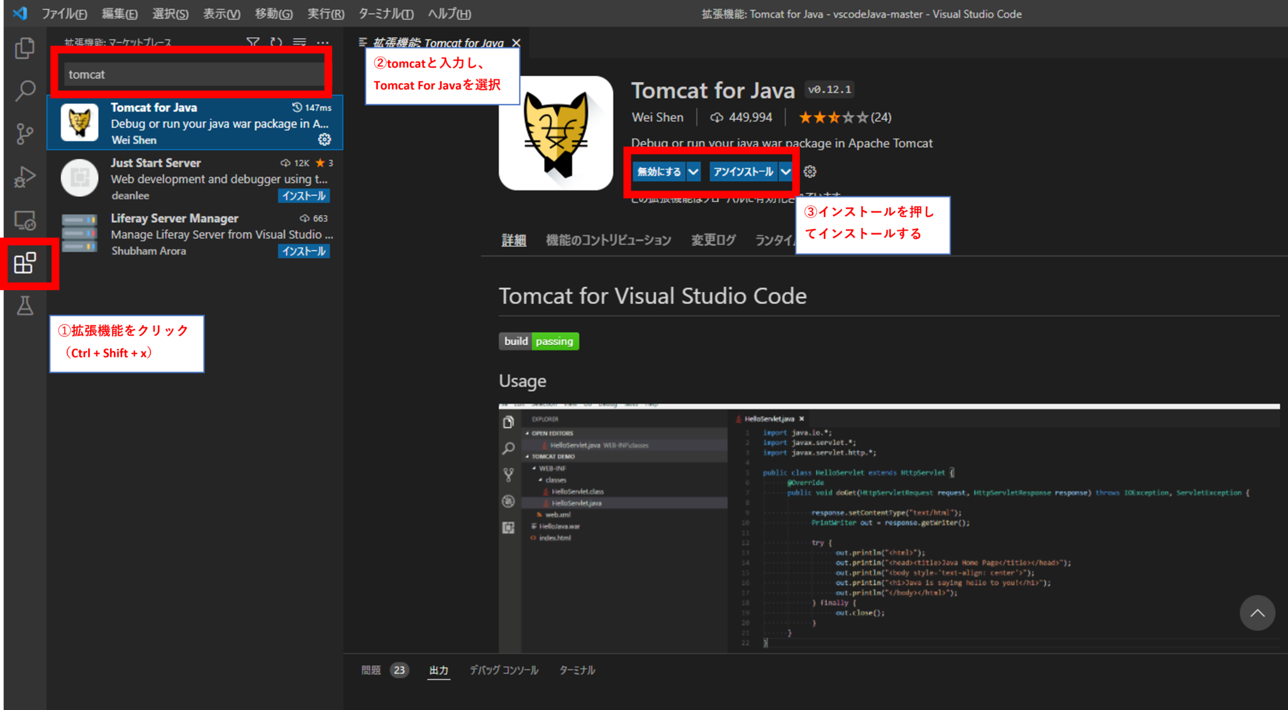1288x710 pixels.
Task: Switch to the 変更ログ tab
Action: [x=713, y=240]
